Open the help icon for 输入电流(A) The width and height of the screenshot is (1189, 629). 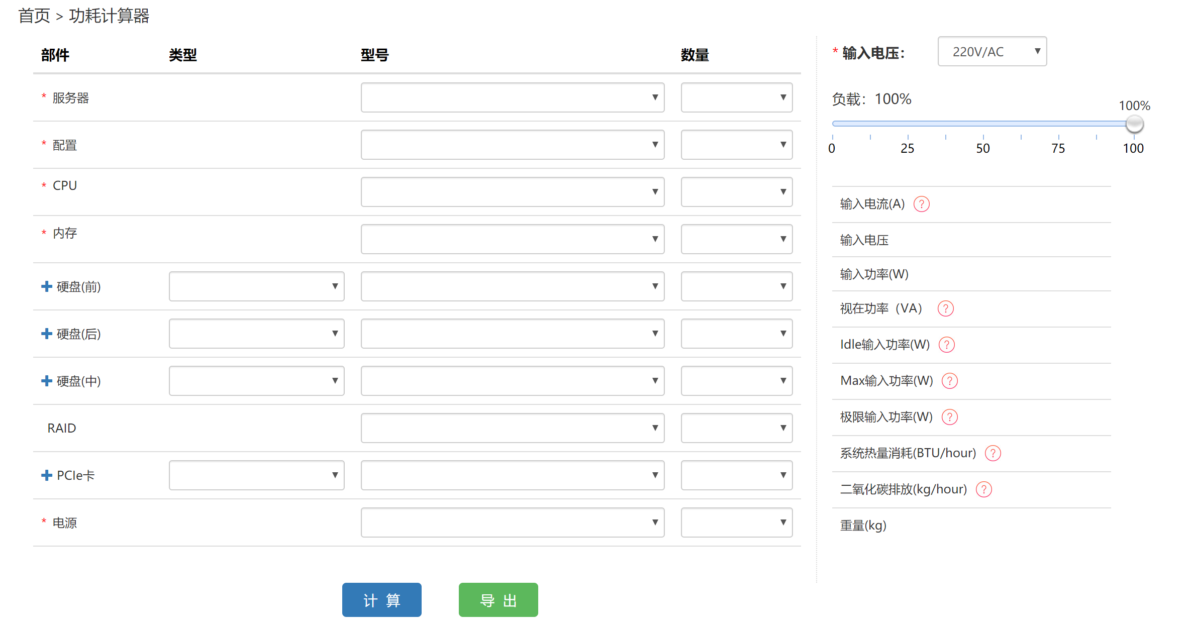pos(922,204)
